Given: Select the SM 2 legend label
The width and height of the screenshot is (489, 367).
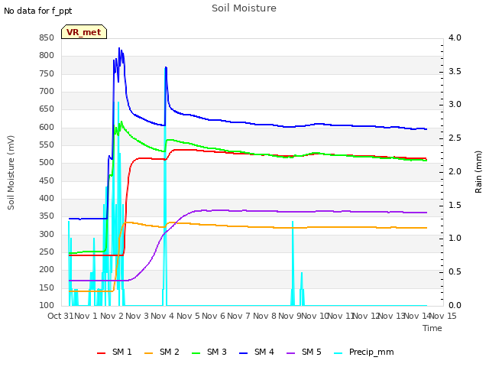Looking at the screenshot, I should click(x=170, y=352).
